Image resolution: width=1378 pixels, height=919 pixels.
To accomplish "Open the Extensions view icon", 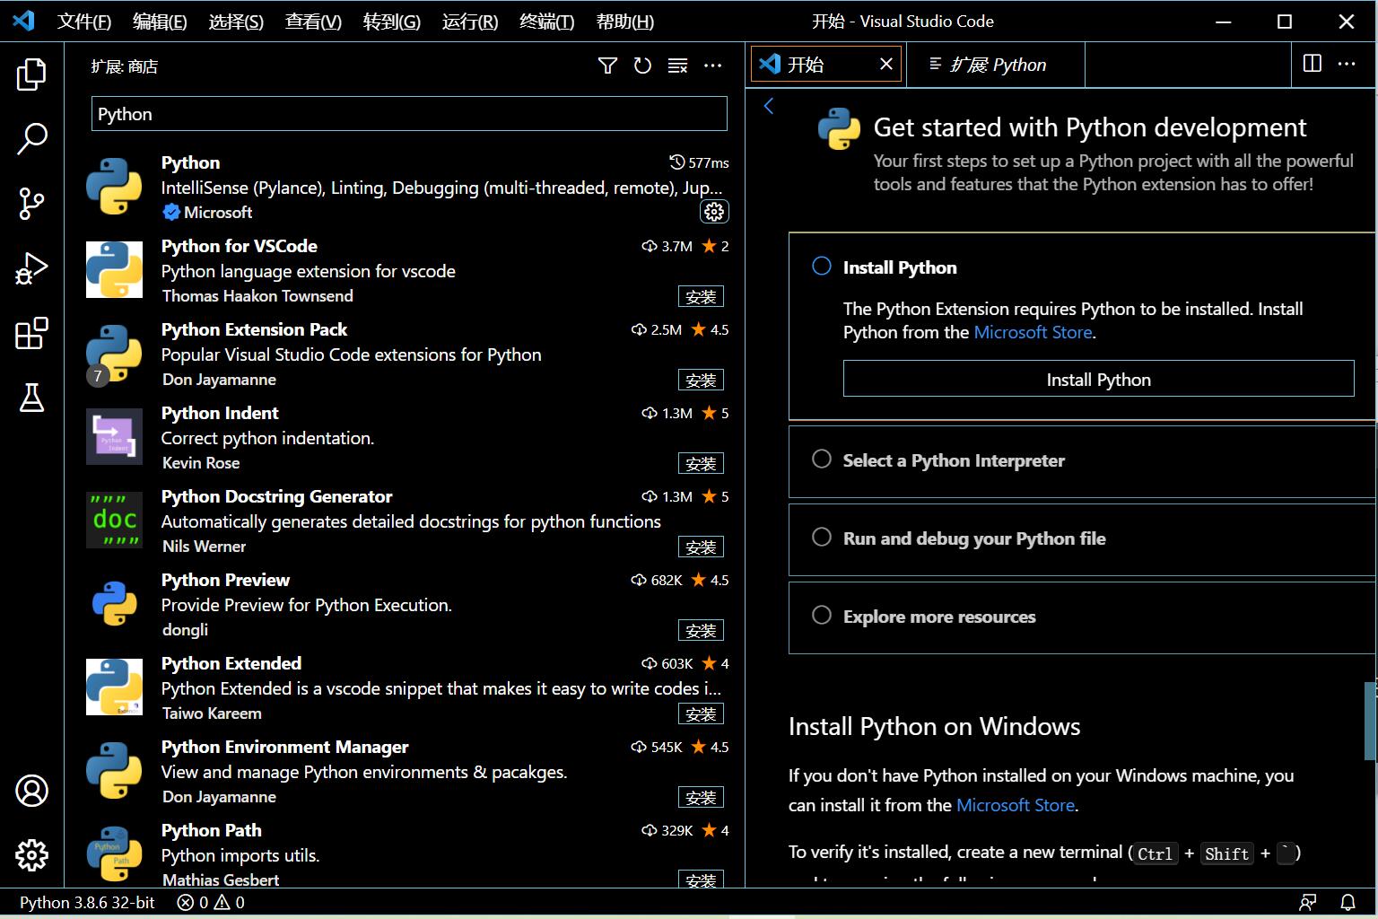I will 31,333.
